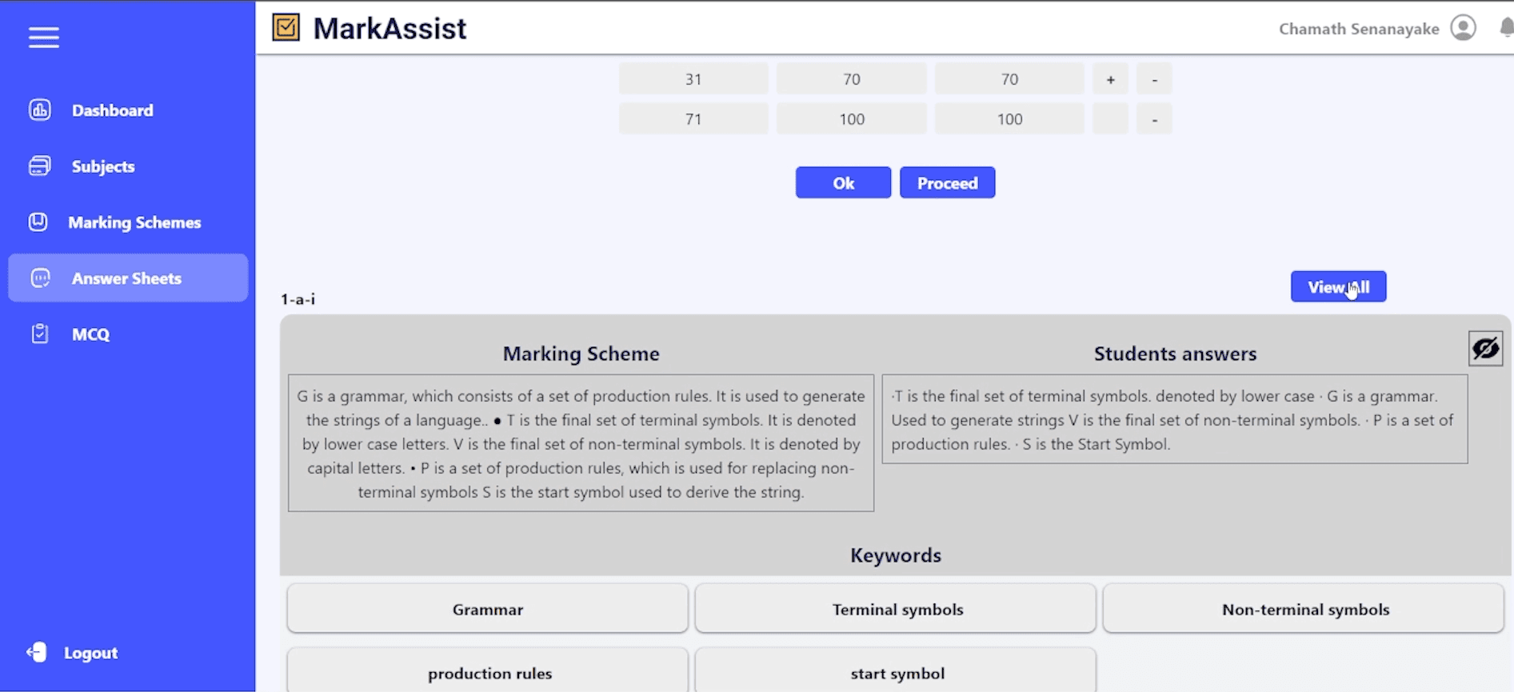Open notifications bell icon
Viewport: 1514px width, 692px height.
[1506, 28]
